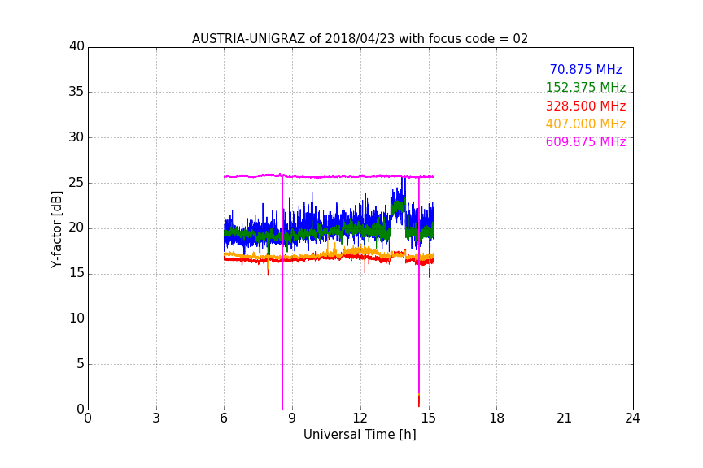Click the x-axis tick label 21
The height and width of the screenshot is (468, 703).
coord(565,418)
